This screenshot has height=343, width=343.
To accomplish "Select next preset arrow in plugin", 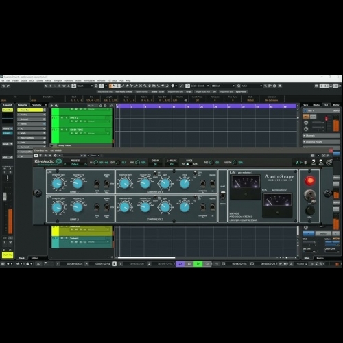I will pyautogui.click(x=86, y=165).
